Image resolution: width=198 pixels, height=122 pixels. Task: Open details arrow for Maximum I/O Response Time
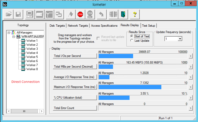(191, 87)
